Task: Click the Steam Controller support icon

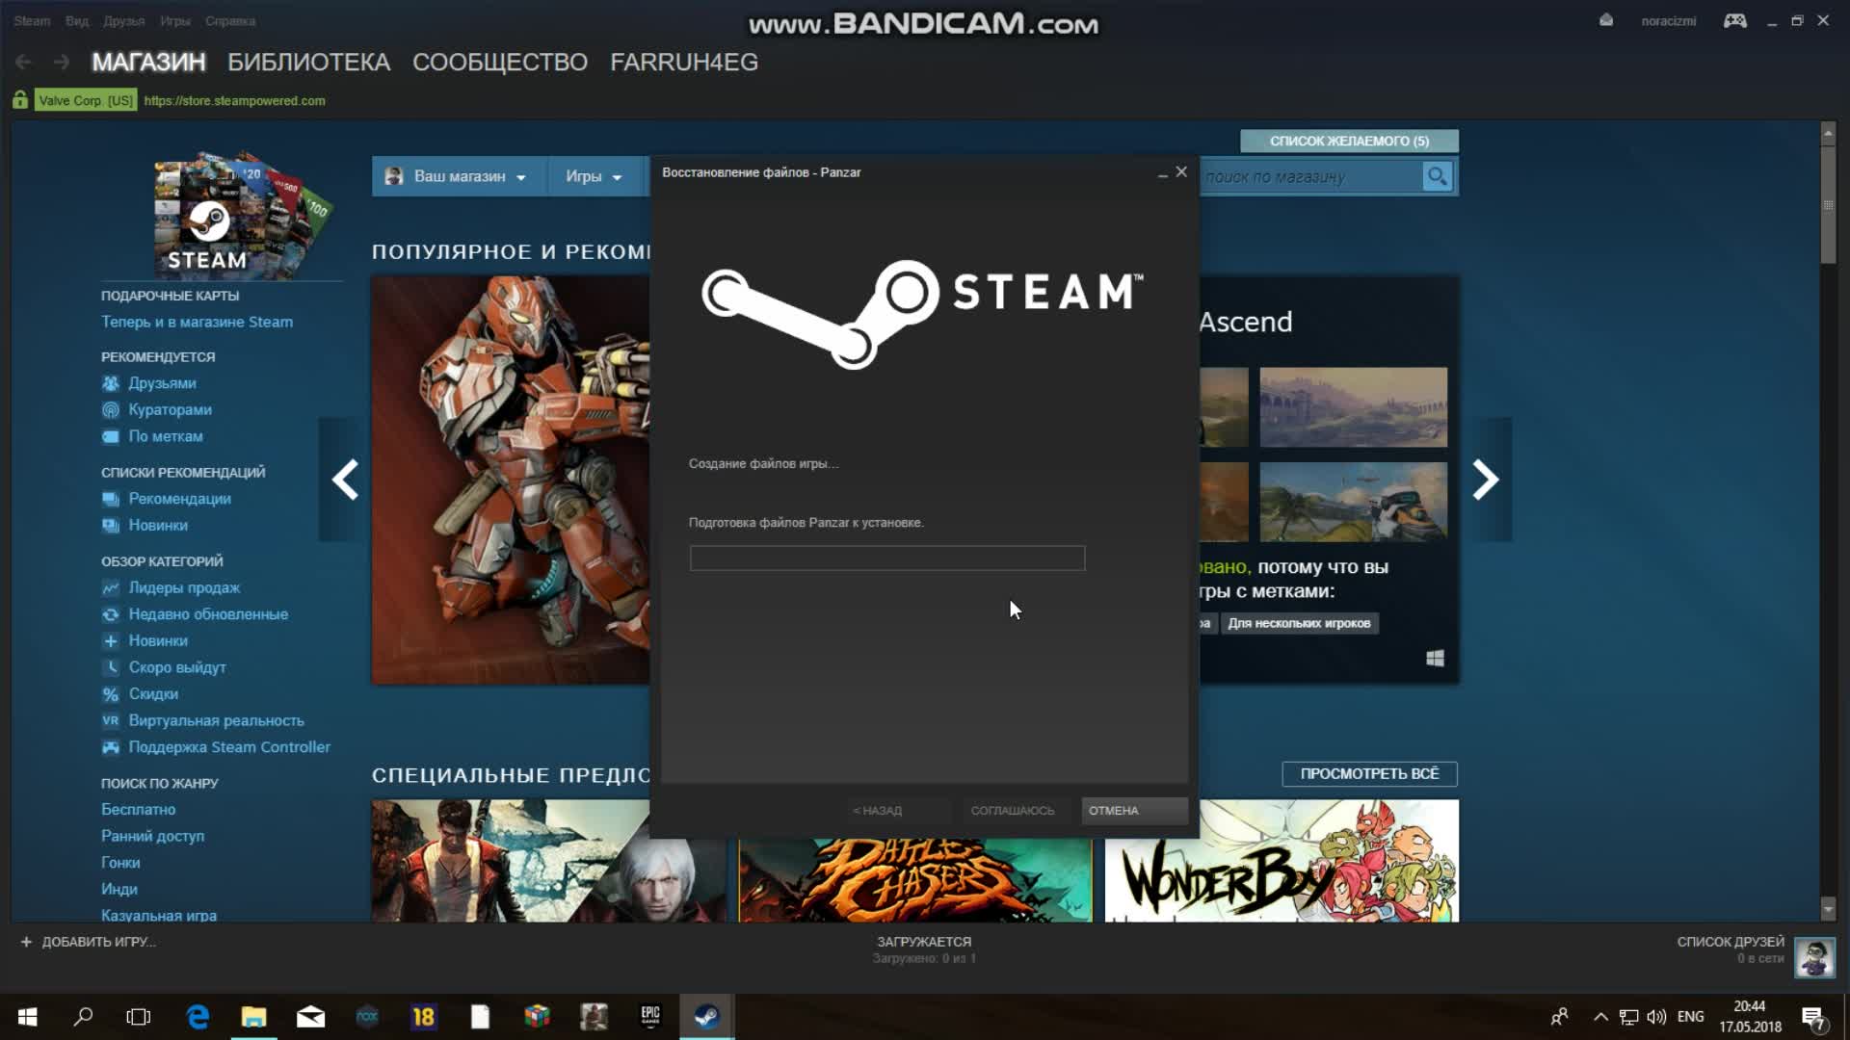Action: [x=111, y=747]
